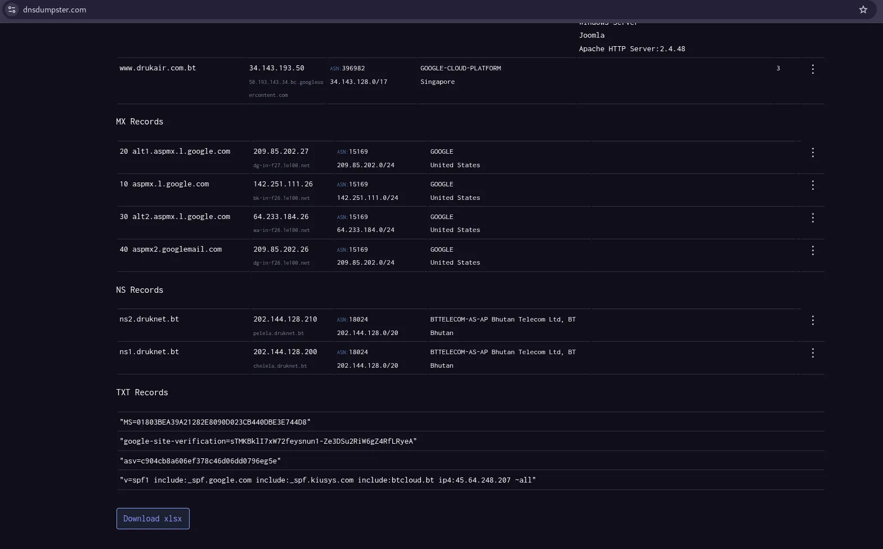Click reverse DNS dg-in-f26.1e100.net
883x549 pixels.
pos(281,263)
